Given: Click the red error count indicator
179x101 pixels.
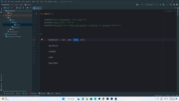Looking at the screenshot, I should [166, 11].
